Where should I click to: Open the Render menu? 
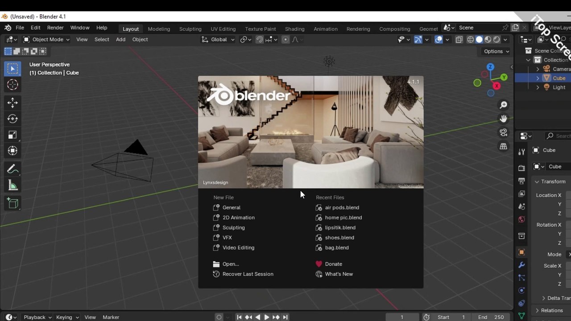coord(55,28)
